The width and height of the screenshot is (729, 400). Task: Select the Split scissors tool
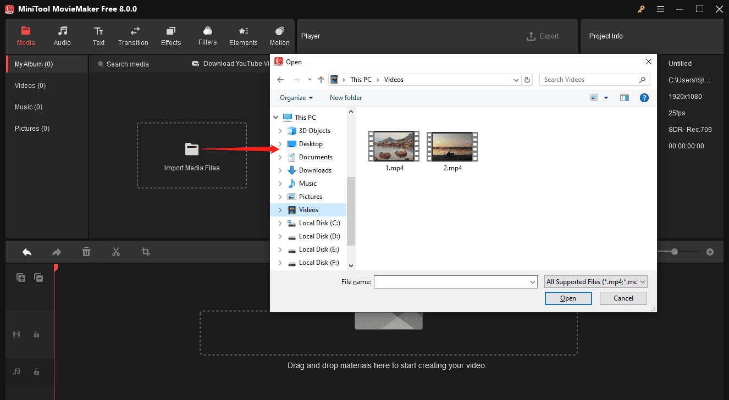tap(116, 252)
